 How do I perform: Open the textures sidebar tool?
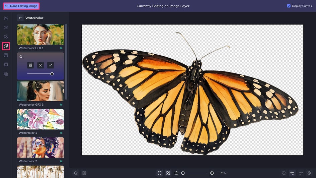point(6,65)
